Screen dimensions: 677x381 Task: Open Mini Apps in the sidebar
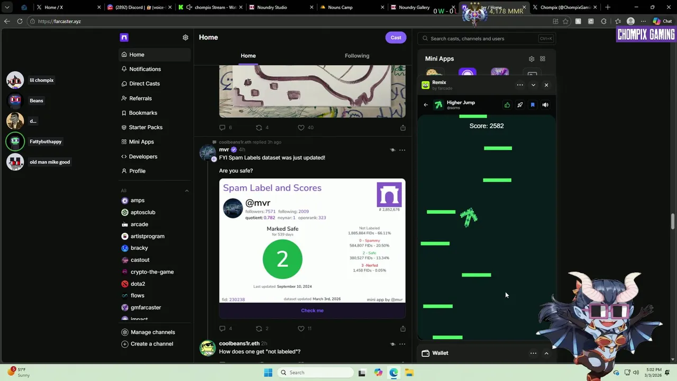point(154,142)
